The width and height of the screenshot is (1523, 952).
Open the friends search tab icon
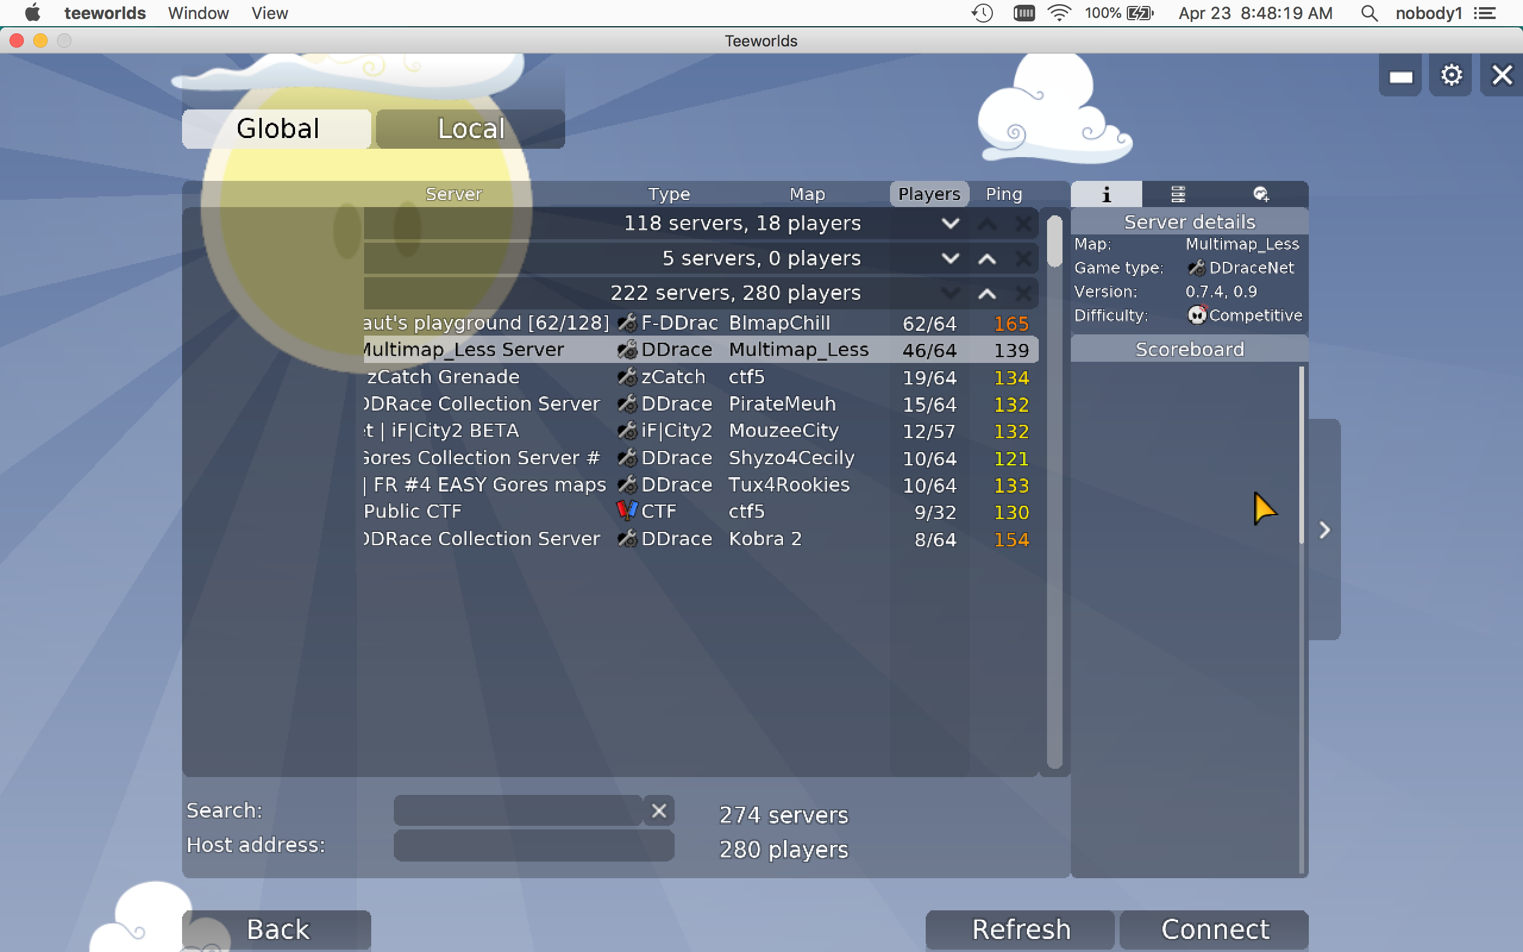click(x=1261, y=194)
